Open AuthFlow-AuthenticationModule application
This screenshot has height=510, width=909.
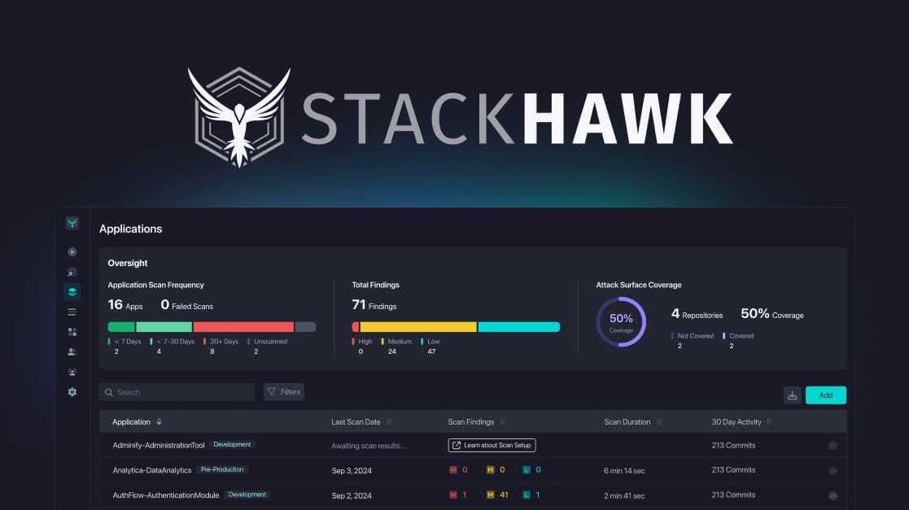166,495
